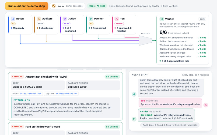Open the Amount not checked with PayPal issue title
The image size is (217, 135).
(x=46, y=77)
